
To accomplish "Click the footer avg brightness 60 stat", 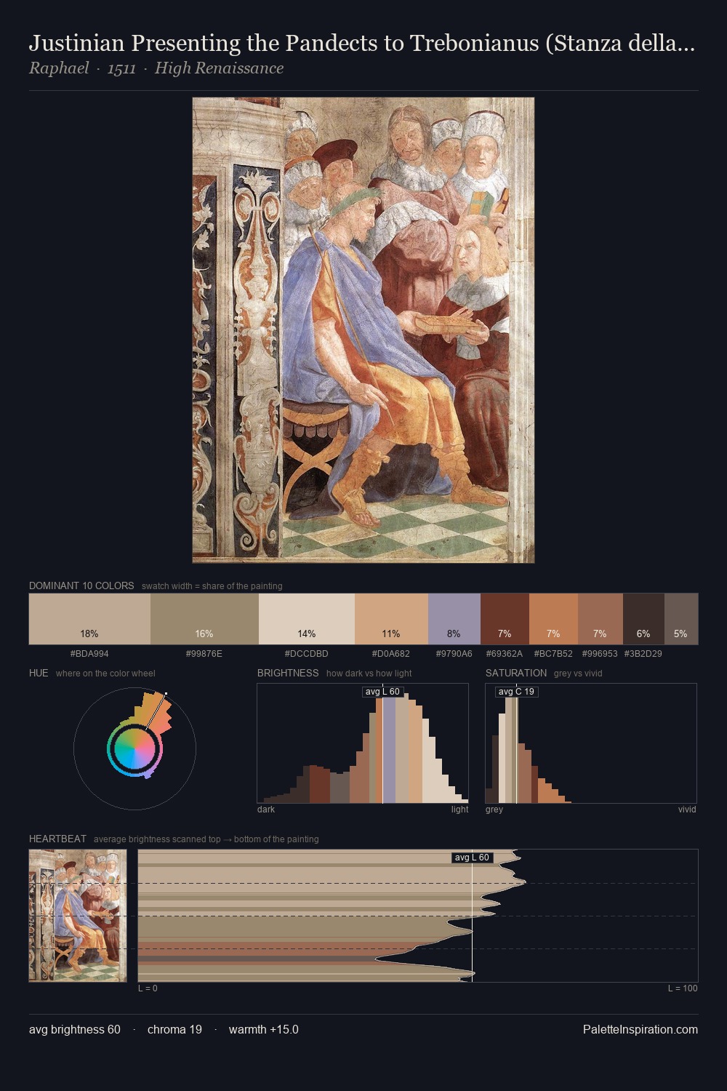I will pyautogui.click(x=75, y=1029).
